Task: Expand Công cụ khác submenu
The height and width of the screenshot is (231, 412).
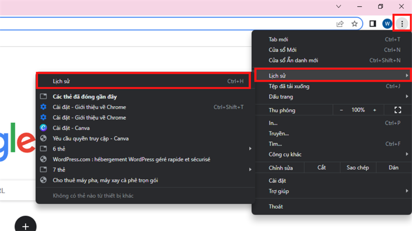Action: (x=332, y=155)
